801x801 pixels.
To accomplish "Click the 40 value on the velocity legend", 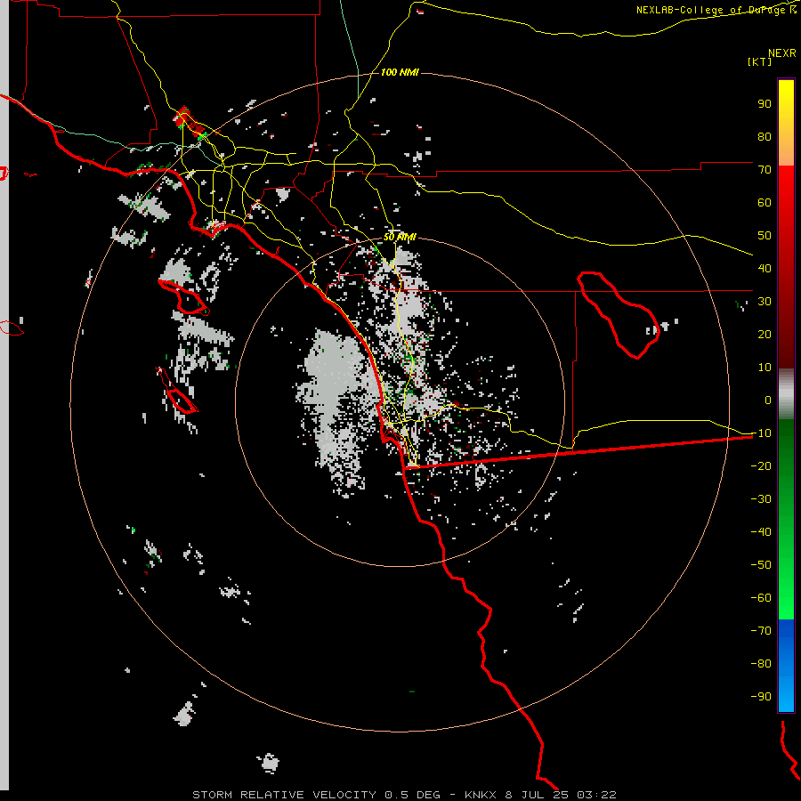I will [765, 268].
